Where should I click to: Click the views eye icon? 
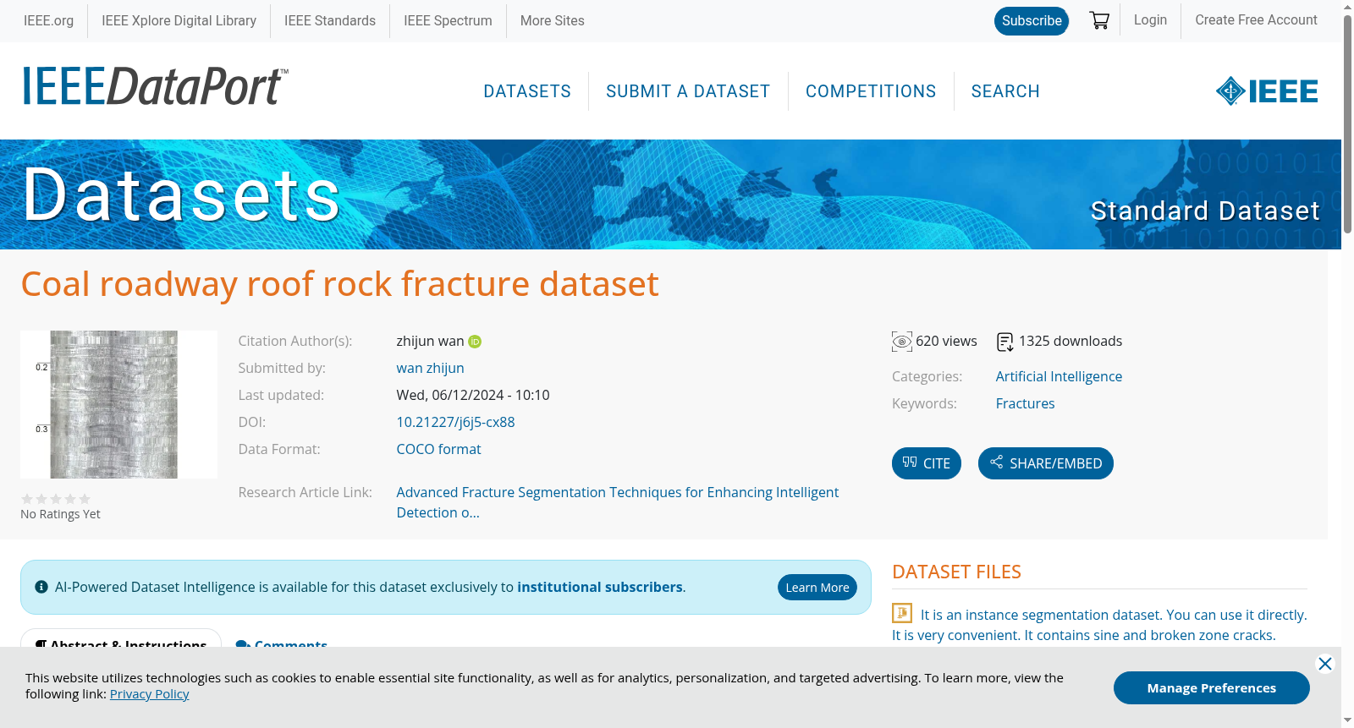point(902,342)
